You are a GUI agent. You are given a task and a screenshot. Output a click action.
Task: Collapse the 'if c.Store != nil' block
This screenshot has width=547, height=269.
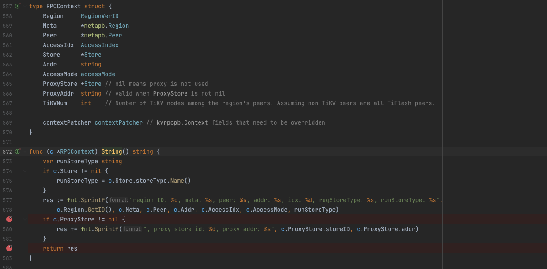click(x=26, y=171)
